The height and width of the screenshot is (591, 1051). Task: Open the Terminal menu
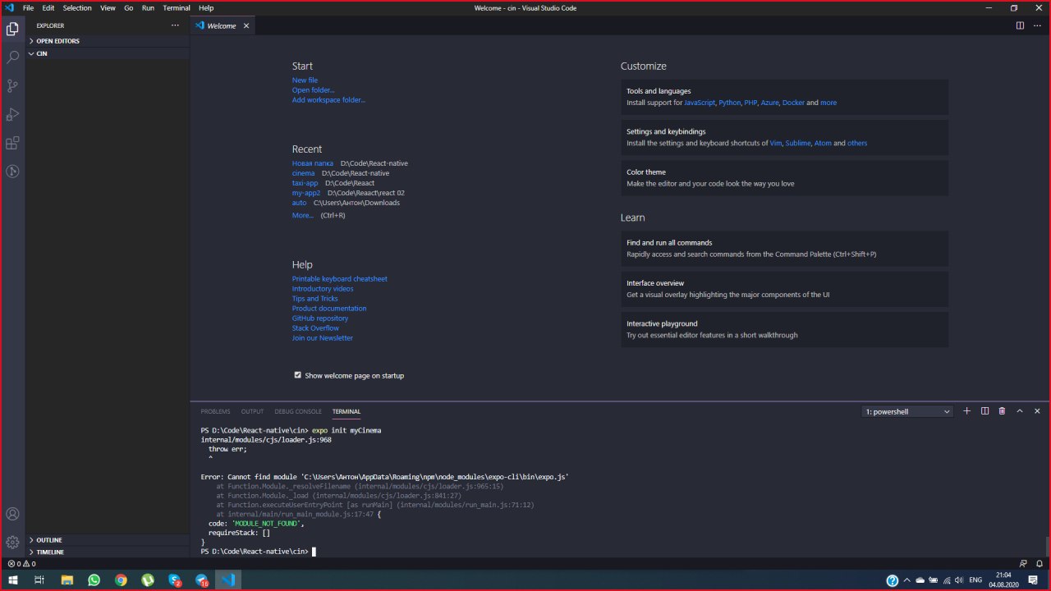177,7
